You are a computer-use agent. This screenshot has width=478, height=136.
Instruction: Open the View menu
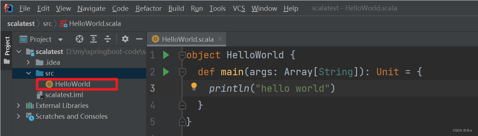click(63, 8)
